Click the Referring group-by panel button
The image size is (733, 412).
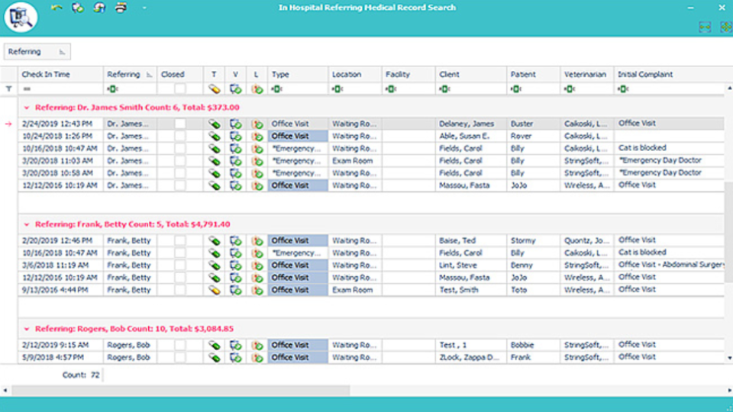(x=37, y=52)
